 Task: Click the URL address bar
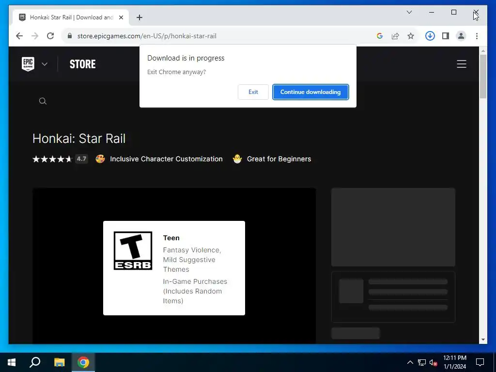coord(147,36)
